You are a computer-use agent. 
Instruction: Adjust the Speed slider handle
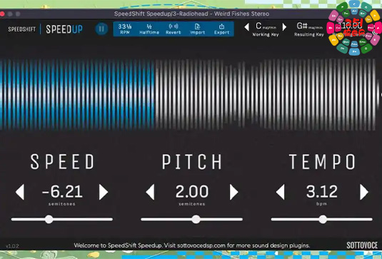[x=49, y=219]
